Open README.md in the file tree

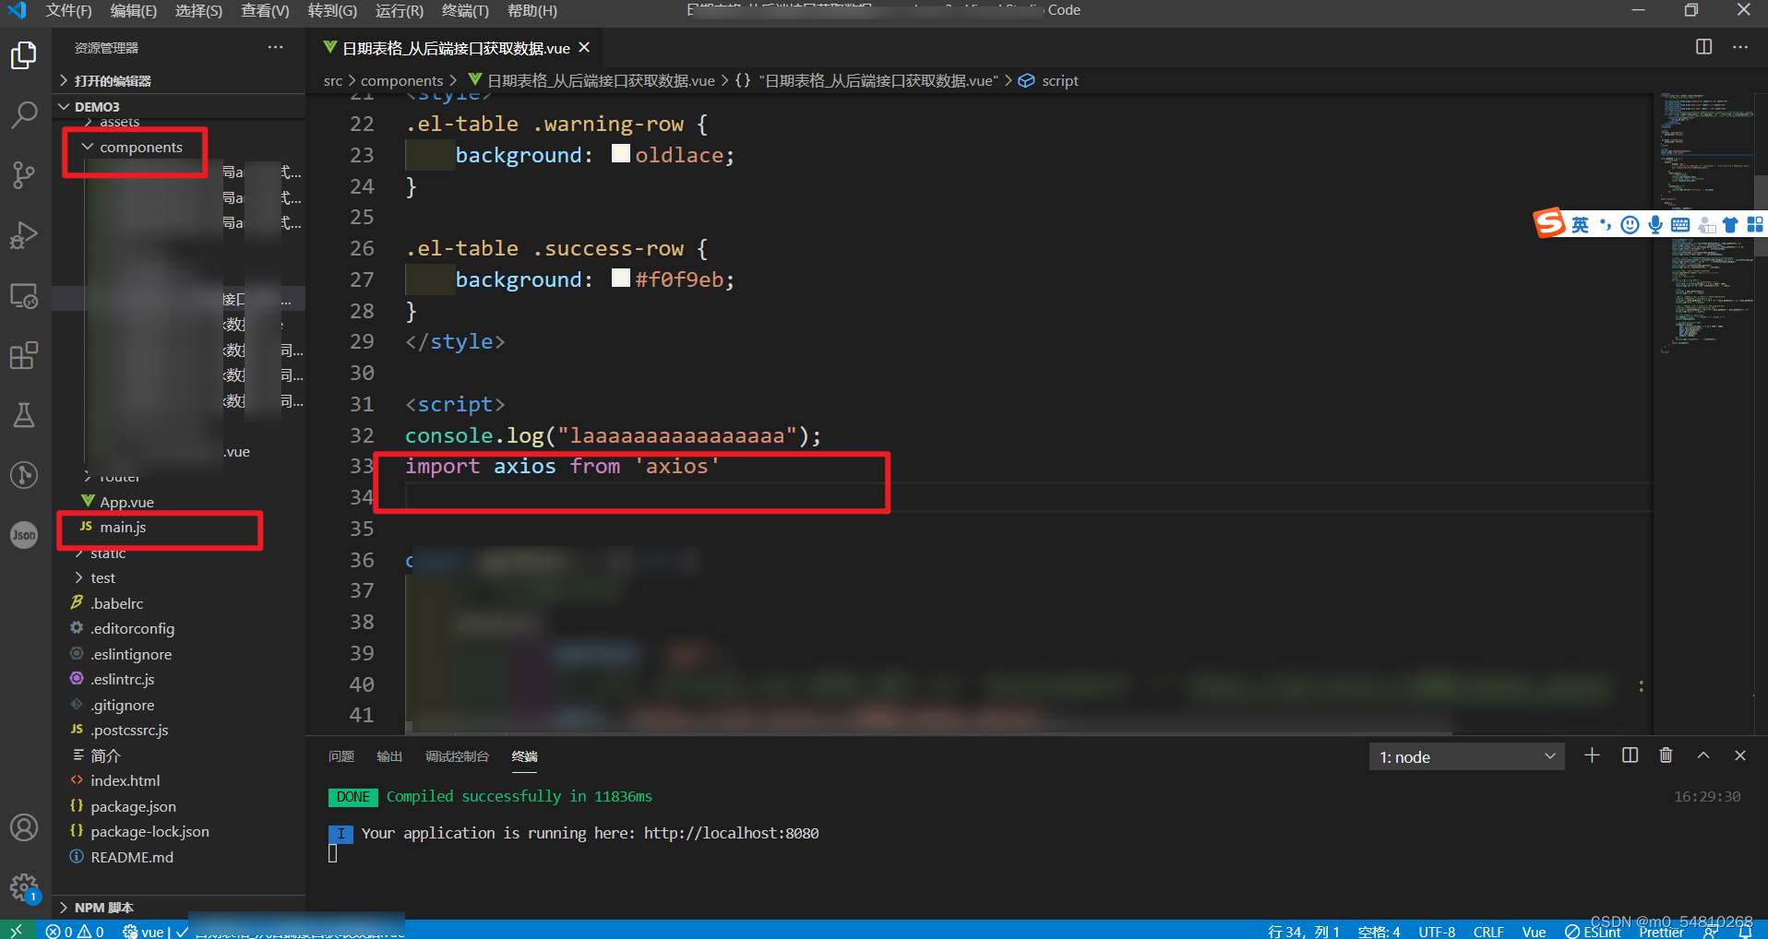131,857
